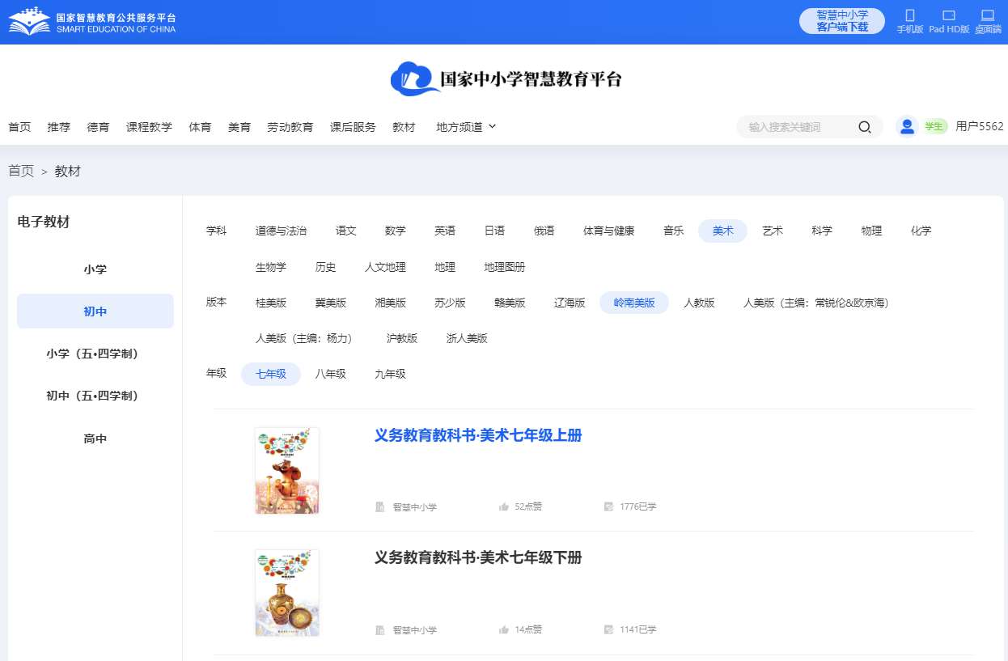The height and width of the screenshot is (661, 1008).
Task: Select the 桂美版 edition
Action: (271, 303)
